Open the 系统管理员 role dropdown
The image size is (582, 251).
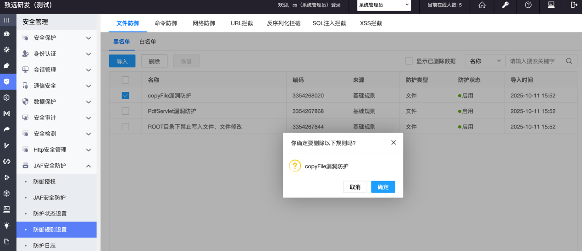click(x=384, y=5)
